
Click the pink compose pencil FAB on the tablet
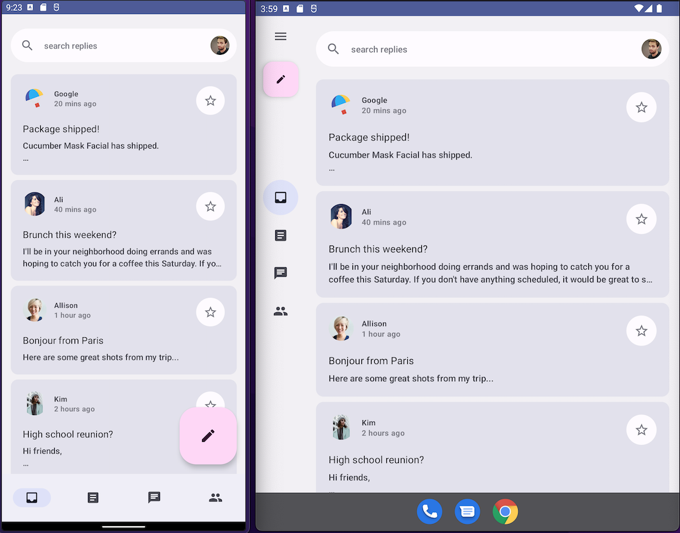pyautogui.click(x=280, y=78)
